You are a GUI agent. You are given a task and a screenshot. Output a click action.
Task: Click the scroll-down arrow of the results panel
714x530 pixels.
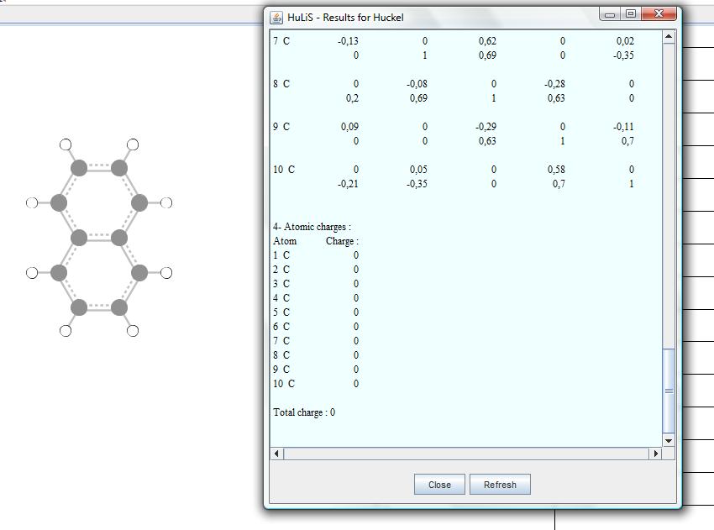tap(669, 440)
